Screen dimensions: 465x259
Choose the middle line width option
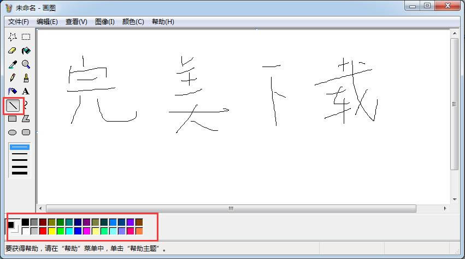(x=20, y=160)
